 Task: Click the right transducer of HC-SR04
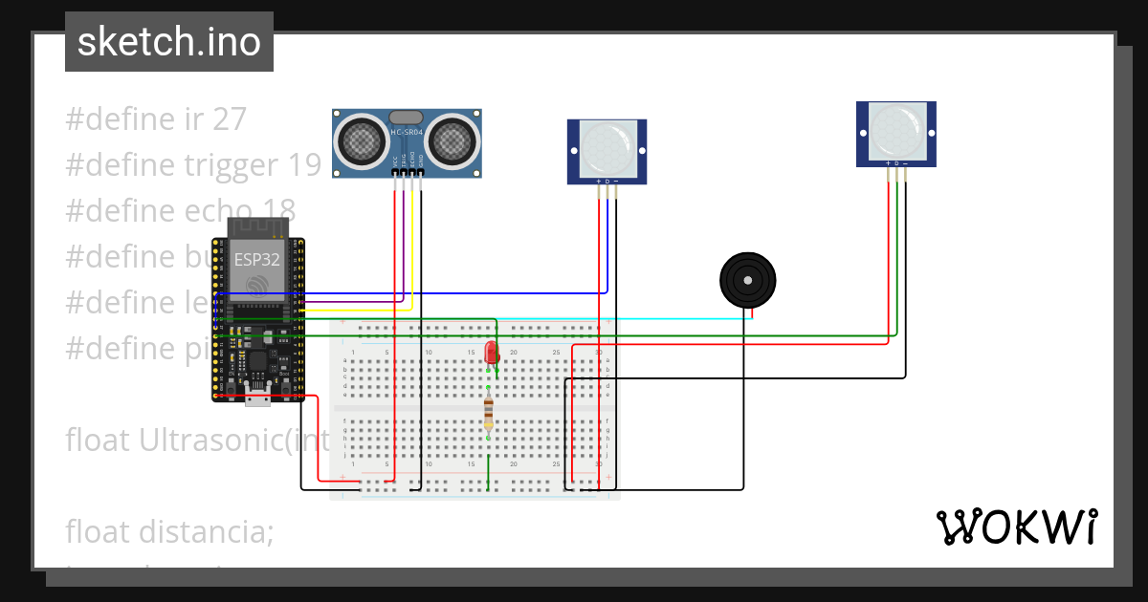point(451,141)
